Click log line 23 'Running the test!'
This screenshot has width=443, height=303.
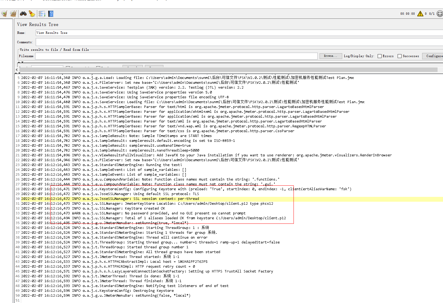[102, 165]
